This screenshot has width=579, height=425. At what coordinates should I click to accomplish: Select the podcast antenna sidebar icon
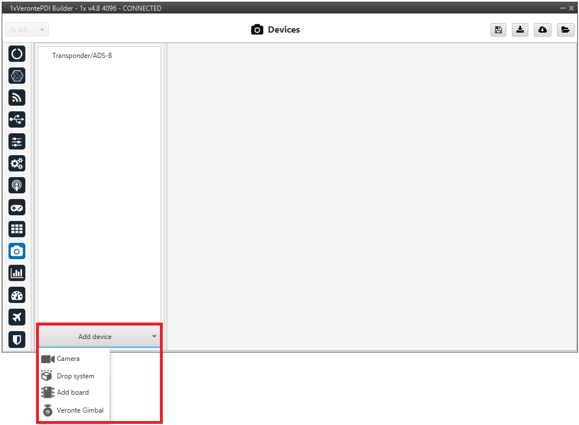[x=17, y=186]
